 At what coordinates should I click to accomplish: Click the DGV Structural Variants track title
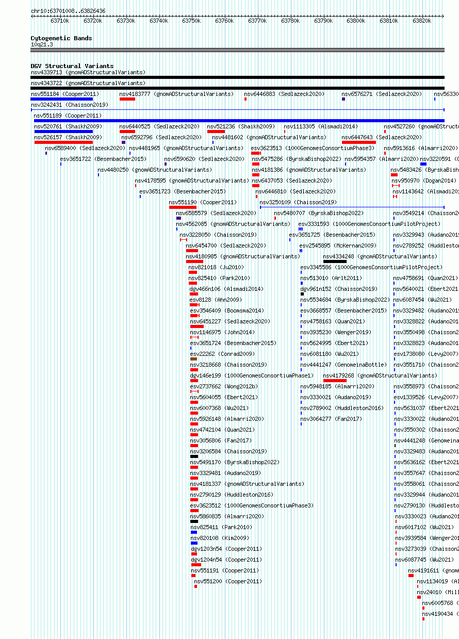point(72,66)
